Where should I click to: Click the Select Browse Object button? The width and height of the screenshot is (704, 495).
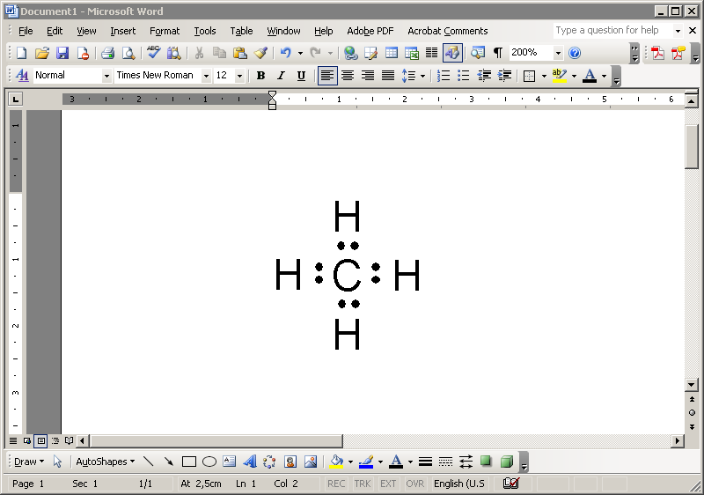click(692, 412)
